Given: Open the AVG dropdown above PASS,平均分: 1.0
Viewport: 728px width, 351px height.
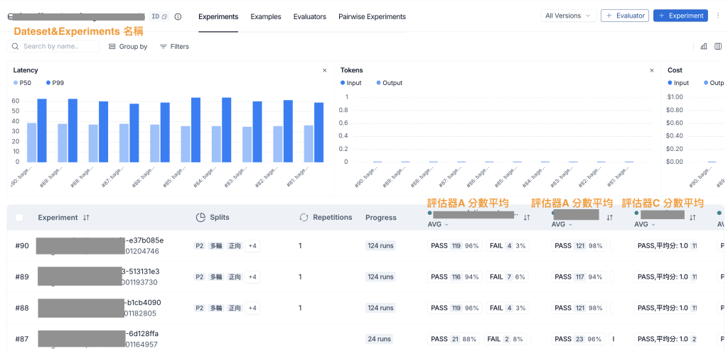Looking at the screenshot, I should pyautogui.click(x=646, y=224).
